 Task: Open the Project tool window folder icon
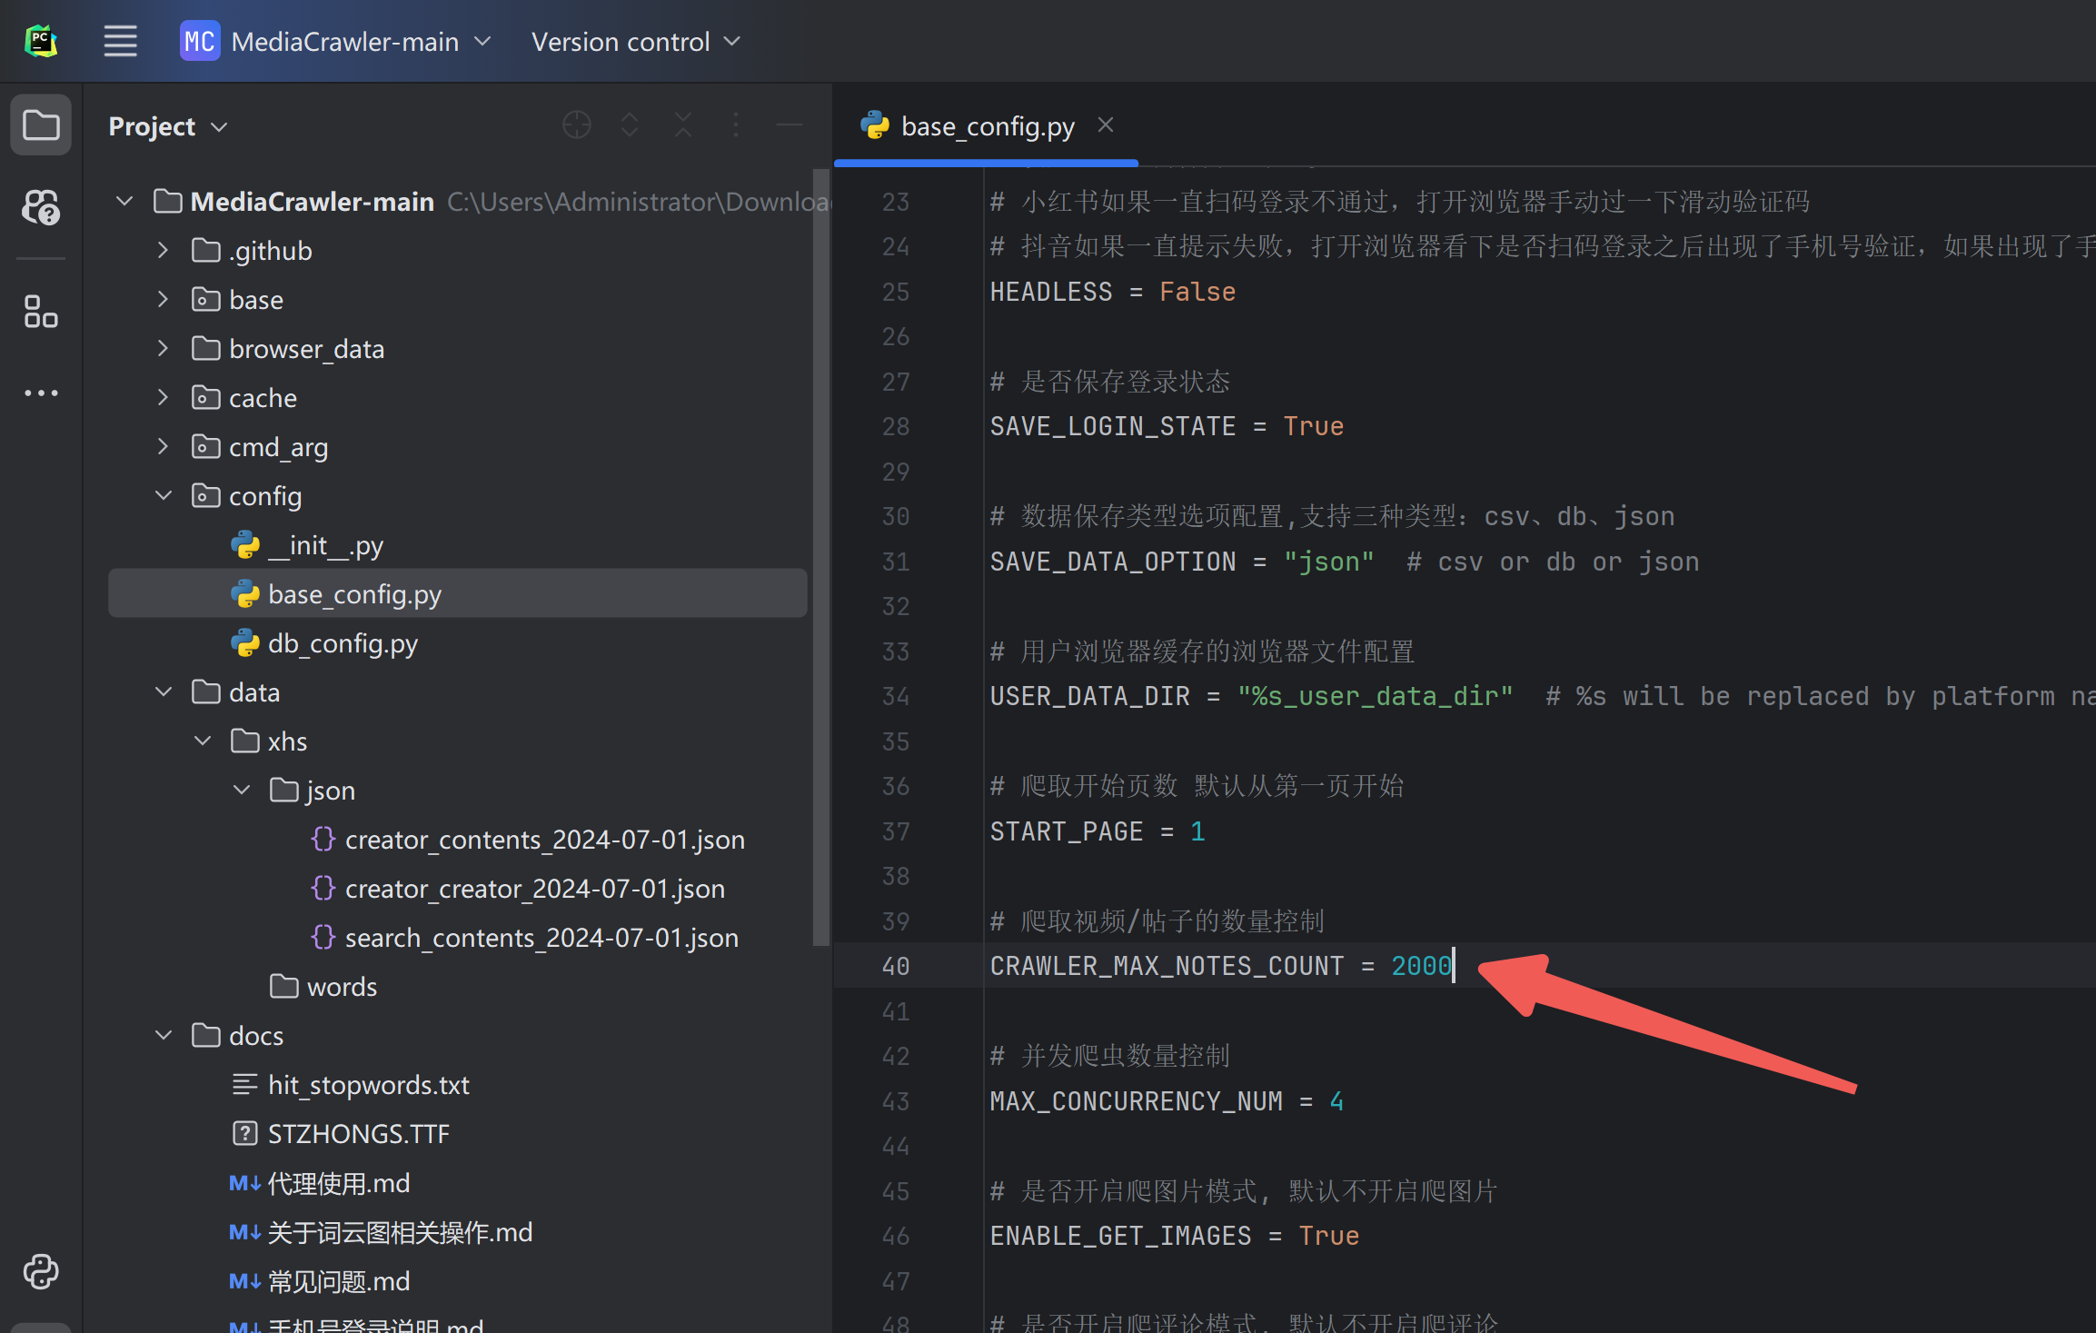(x=41, y=124)
